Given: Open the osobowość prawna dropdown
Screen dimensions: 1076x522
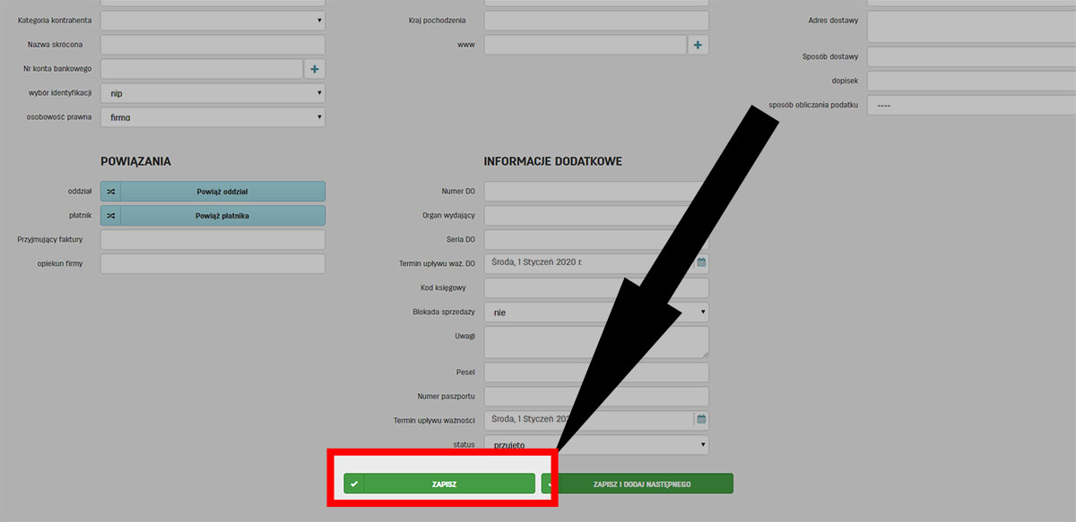Looking at the screenshot, I should coord(213,117).
